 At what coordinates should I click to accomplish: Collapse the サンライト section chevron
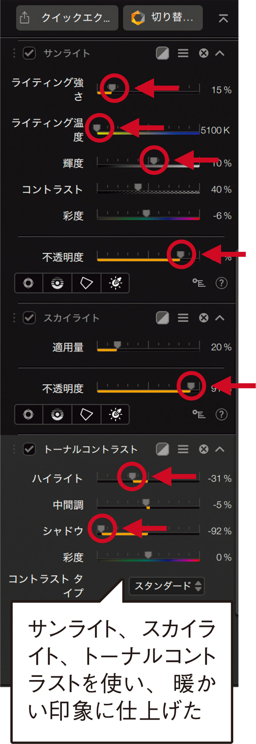tap(220, 53)
